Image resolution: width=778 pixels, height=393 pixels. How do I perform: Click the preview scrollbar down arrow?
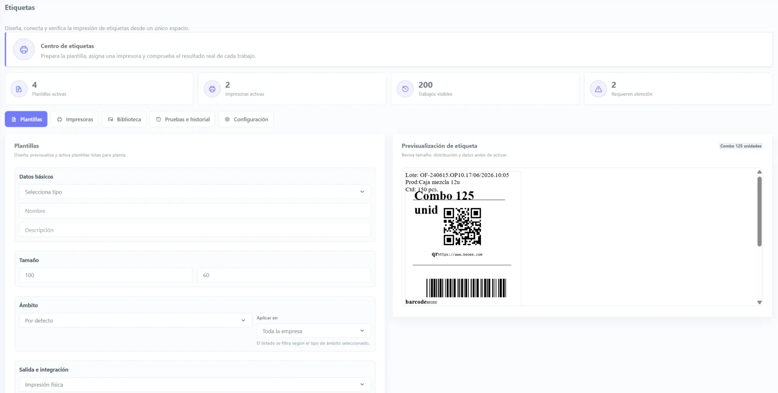[x=760, y=302]
